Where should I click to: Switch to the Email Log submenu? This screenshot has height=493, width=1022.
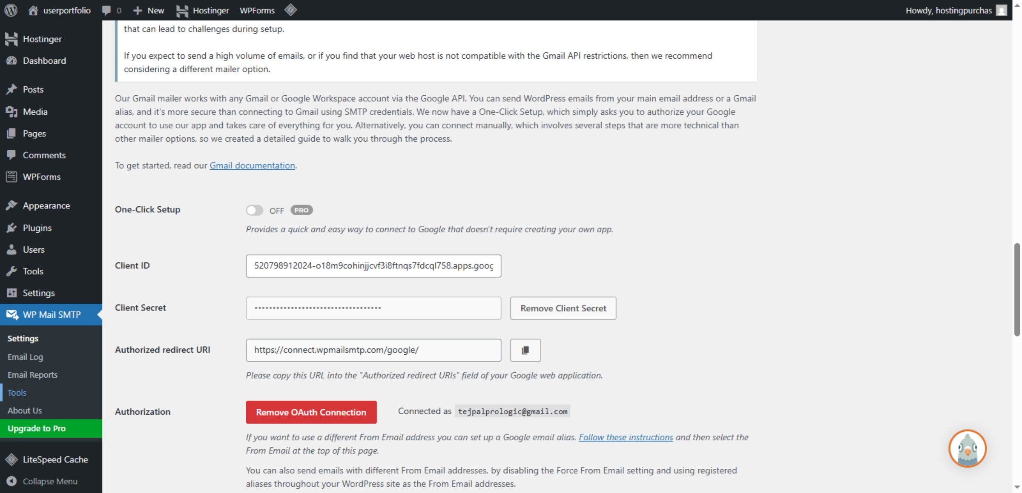click(x=25, y=357)
